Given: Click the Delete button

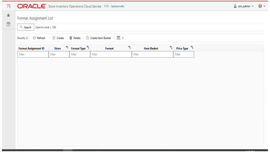Looking at the screenshot, I should (75, 38).
